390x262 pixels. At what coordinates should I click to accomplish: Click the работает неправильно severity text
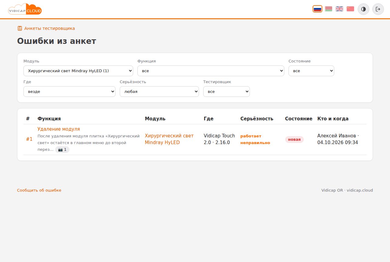pos(255,139)
